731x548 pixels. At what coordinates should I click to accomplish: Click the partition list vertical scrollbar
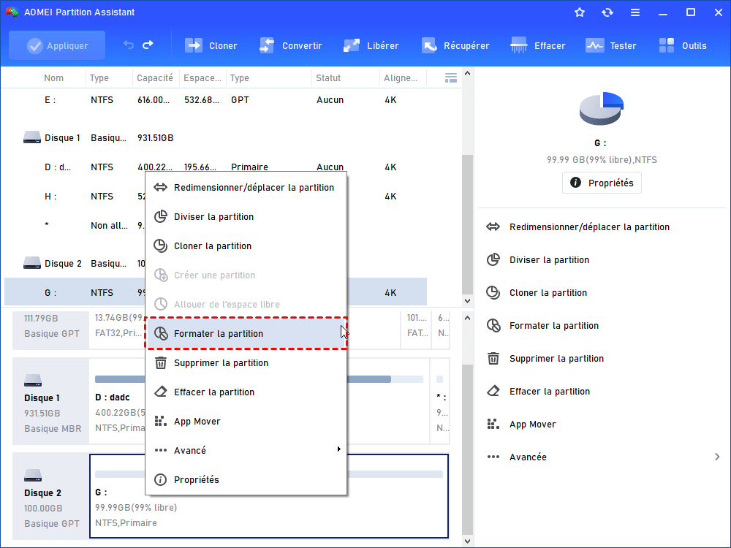tap(468, 219)
